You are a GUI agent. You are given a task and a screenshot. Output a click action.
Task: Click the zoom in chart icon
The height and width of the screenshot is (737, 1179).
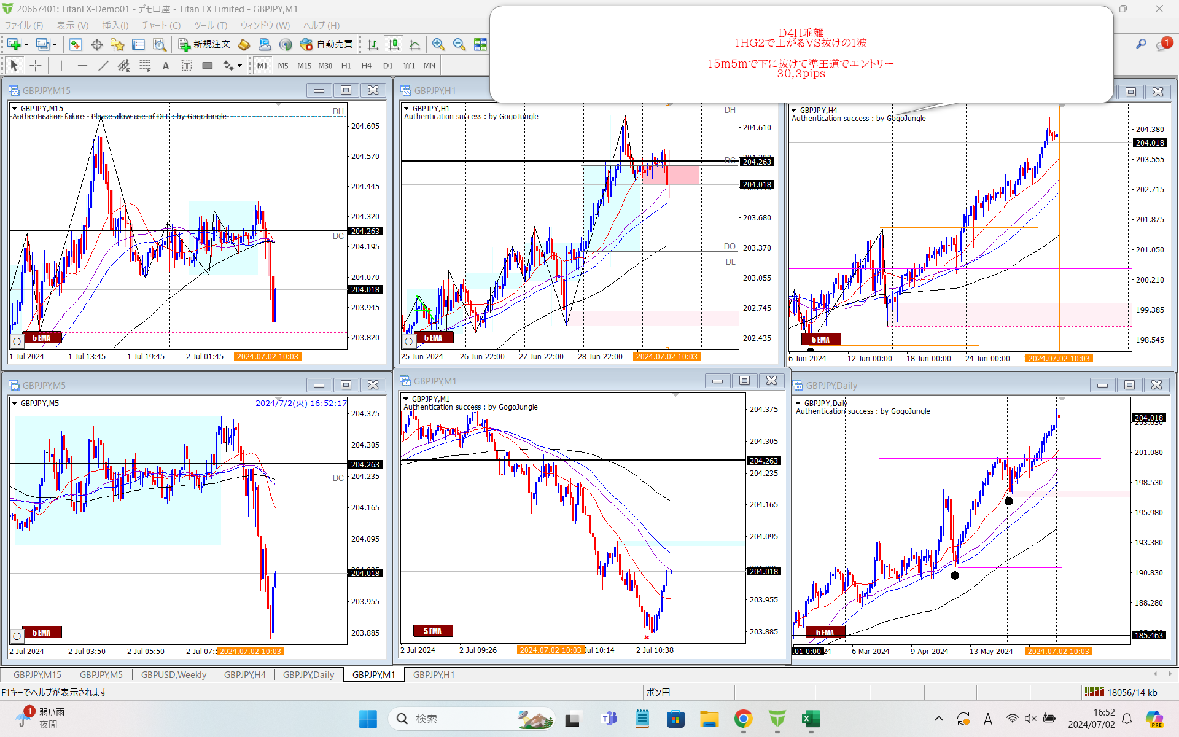[x=438, y=44]
